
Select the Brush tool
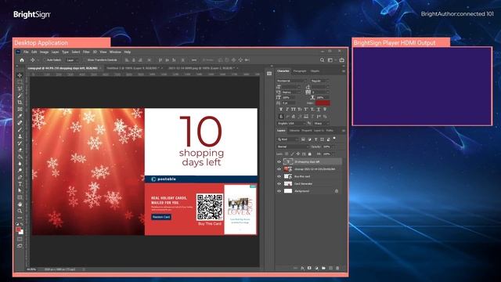(20, 129)
